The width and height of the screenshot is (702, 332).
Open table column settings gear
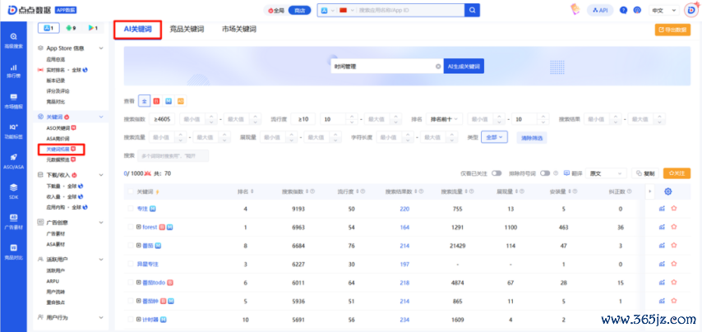click(x=667, y=191)
